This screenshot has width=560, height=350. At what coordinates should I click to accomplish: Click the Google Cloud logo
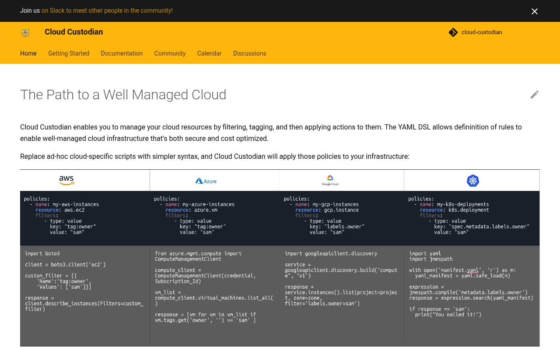click(x=330, y=180)
